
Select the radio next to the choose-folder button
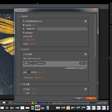pos(24,29)
